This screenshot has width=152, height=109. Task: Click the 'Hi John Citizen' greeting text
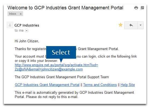tap(27, 41)
